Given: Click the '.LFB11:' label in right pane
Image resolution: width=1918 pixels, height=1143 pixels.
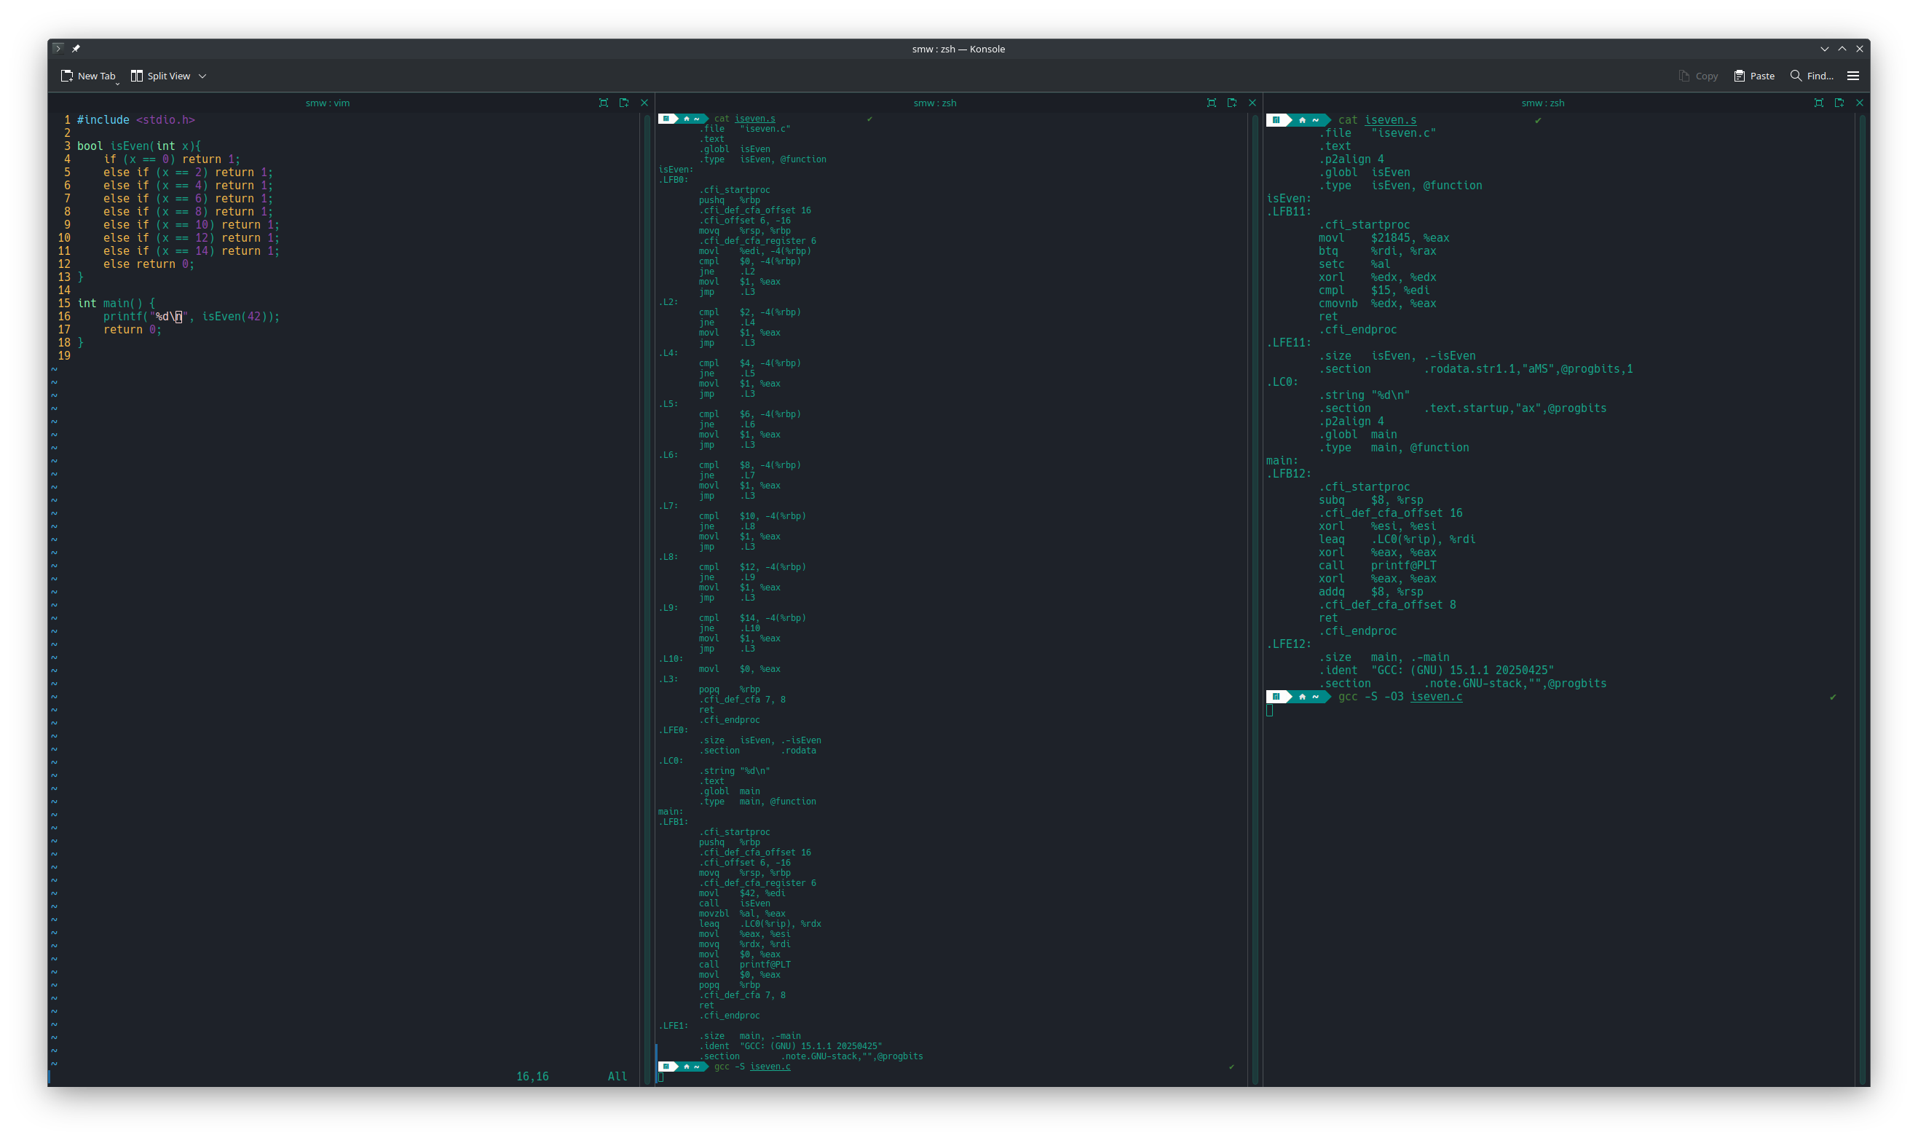Looking at the screenshot, I should click(1289, 212).
